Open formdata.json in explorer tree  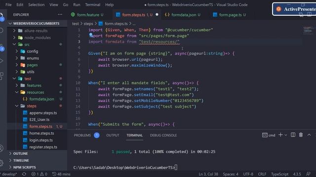coord(38,99)
